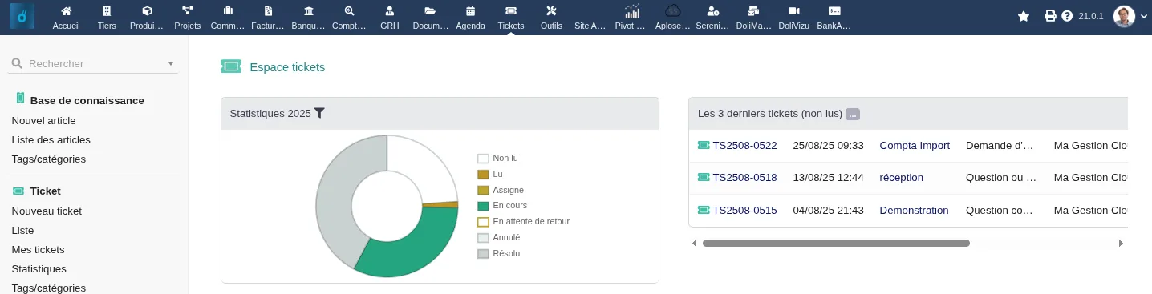Open the Commerce suitcase icon menu
Screen dimensions: 1152x294
click(x=228, y=11)
